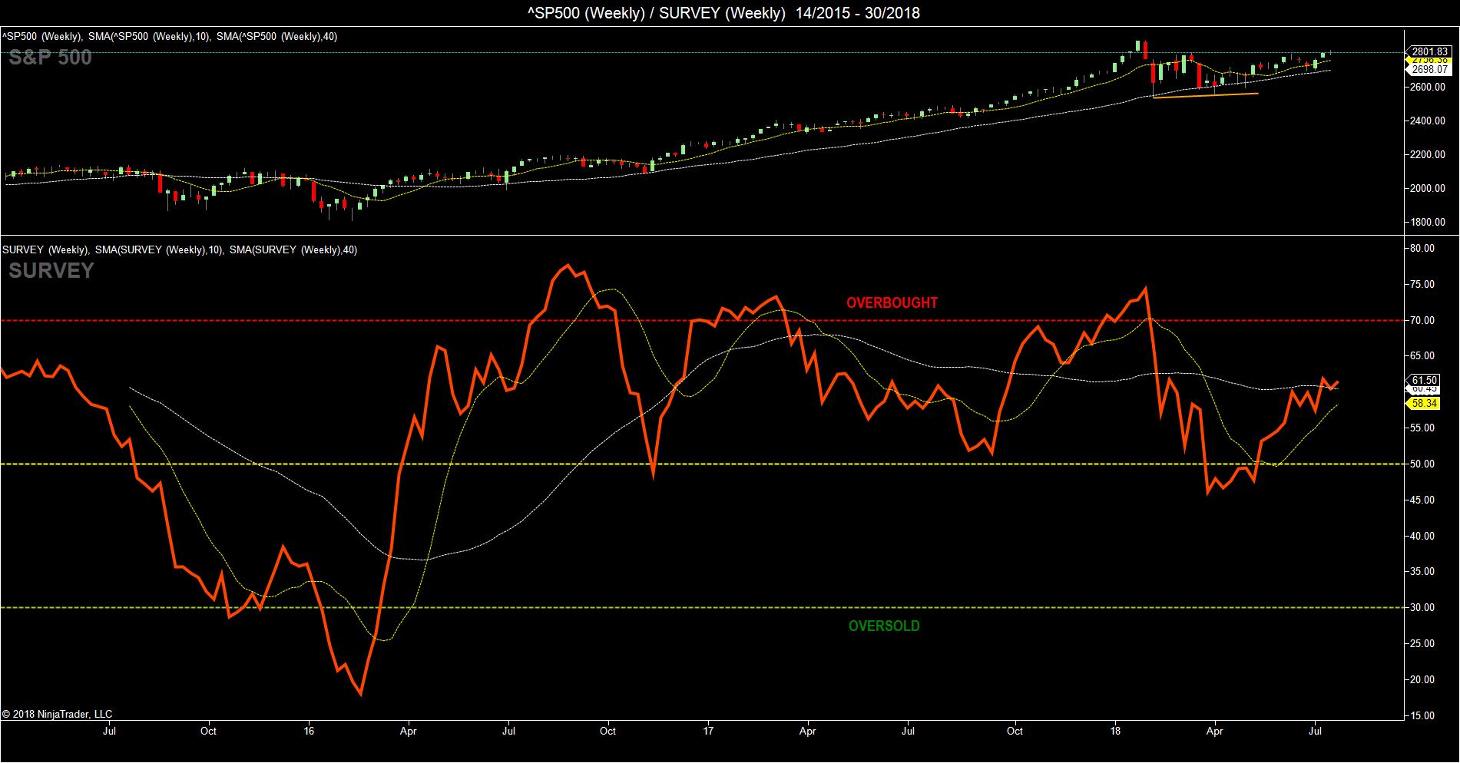Click the 20.00 survey axis label
1460x763 pixels.
[1423, 679]
